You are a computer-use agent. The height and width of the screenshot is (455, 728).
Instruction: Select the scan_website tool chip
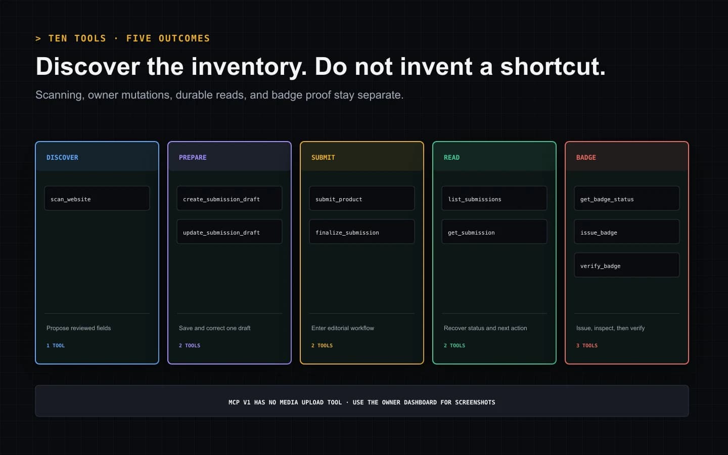tap(97, 198)
